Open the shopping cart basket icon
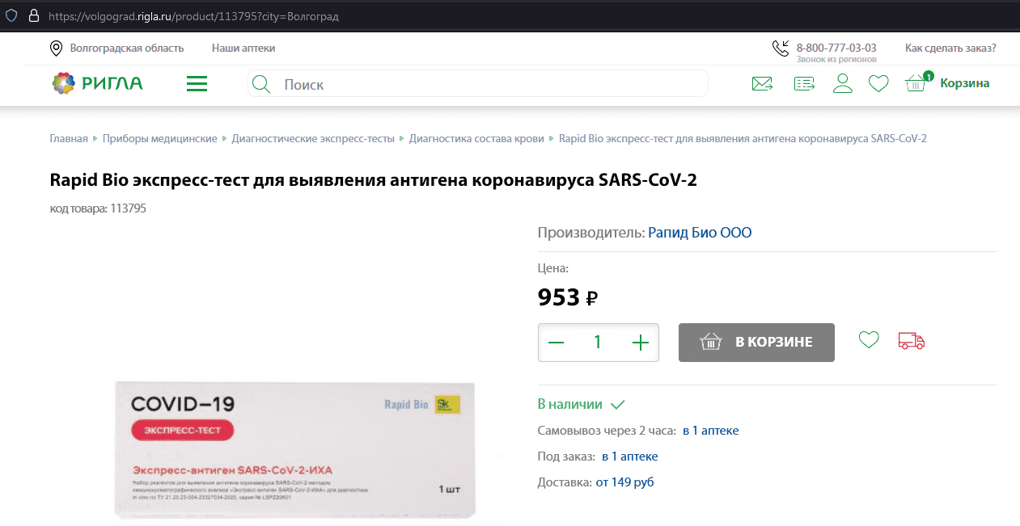Screen dimensions: 1020x526 pos(916,83)
